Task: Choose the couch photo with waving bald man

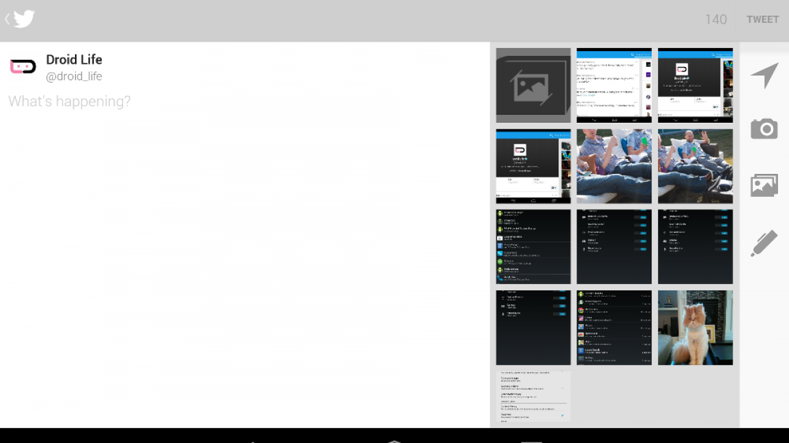Action: (695, 166)
